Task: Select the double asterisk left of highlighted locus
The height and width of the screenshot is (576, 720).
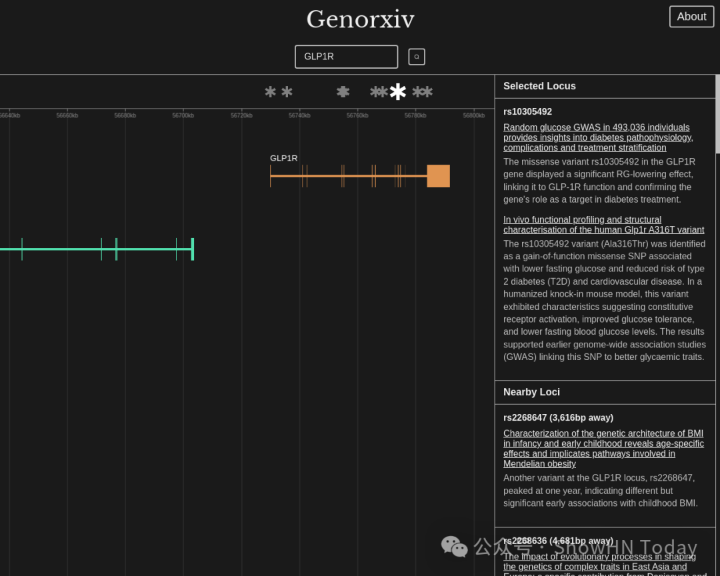Action: coord(379,92)
